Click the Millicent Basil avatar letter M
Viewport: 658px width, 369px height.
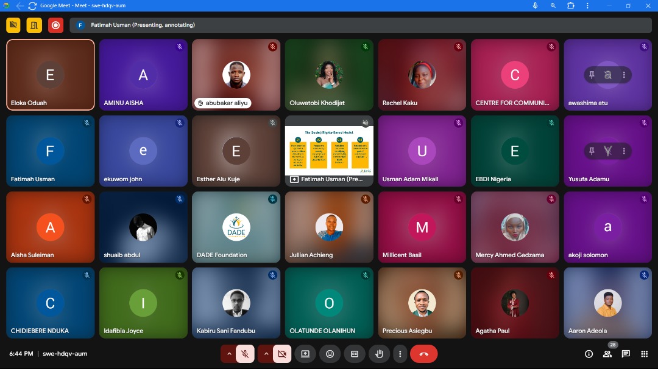422,227
